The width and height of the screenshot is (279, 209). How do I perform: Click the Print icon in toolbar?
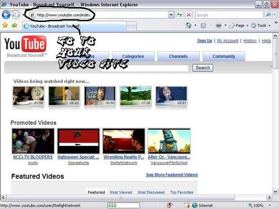click(x=219, y=26)
